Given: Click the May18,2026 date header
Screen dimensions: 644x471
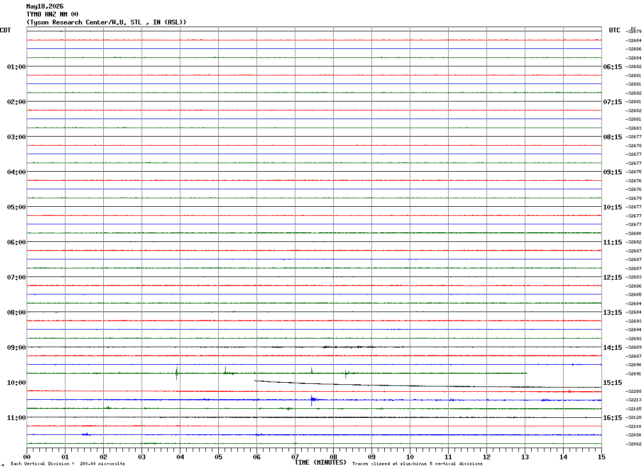Looking at the screenshot, I should point(45,6).
